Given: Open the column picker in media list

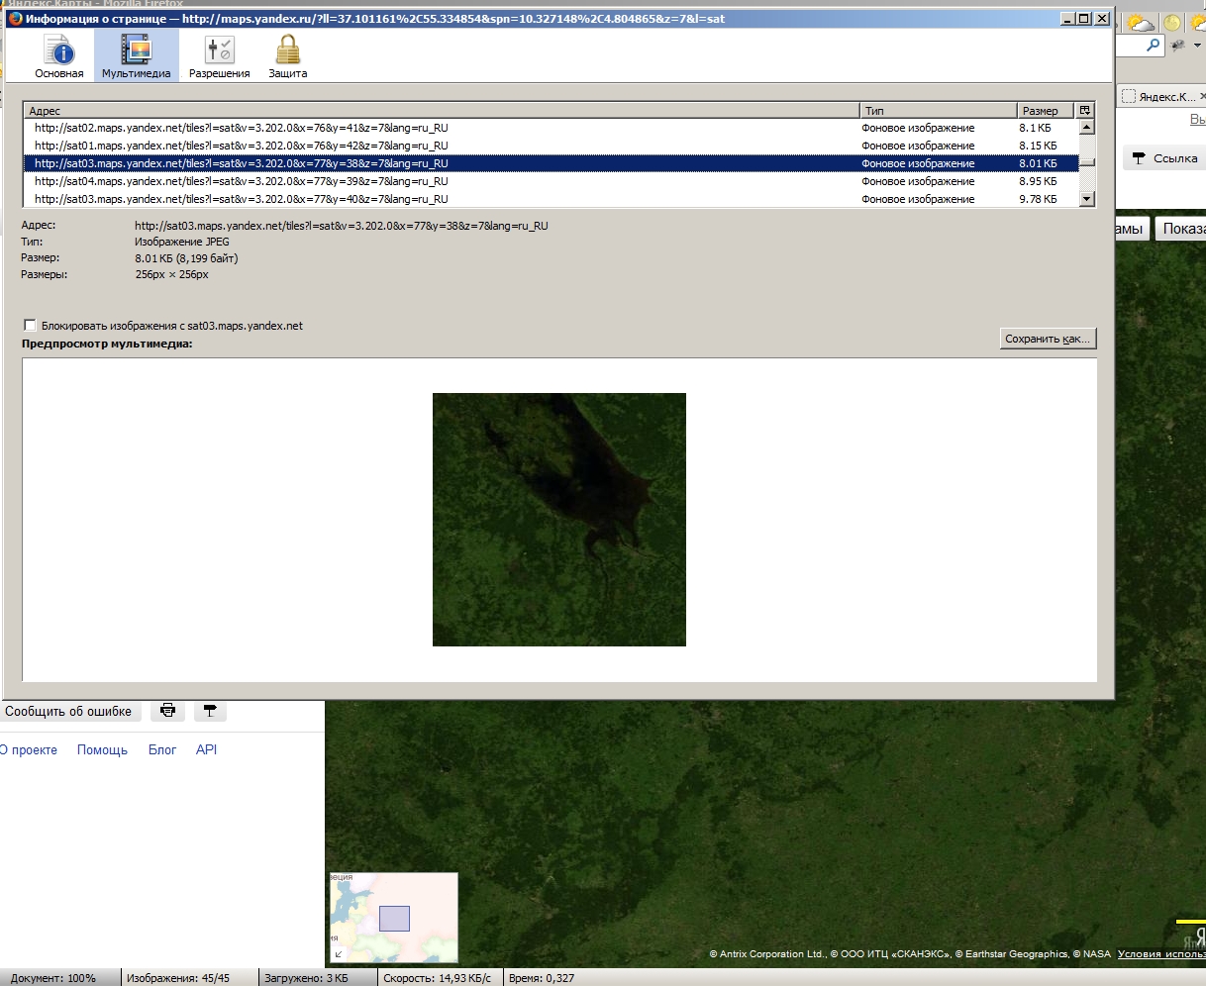Looking at the screenshot, I should (1085, 111).
